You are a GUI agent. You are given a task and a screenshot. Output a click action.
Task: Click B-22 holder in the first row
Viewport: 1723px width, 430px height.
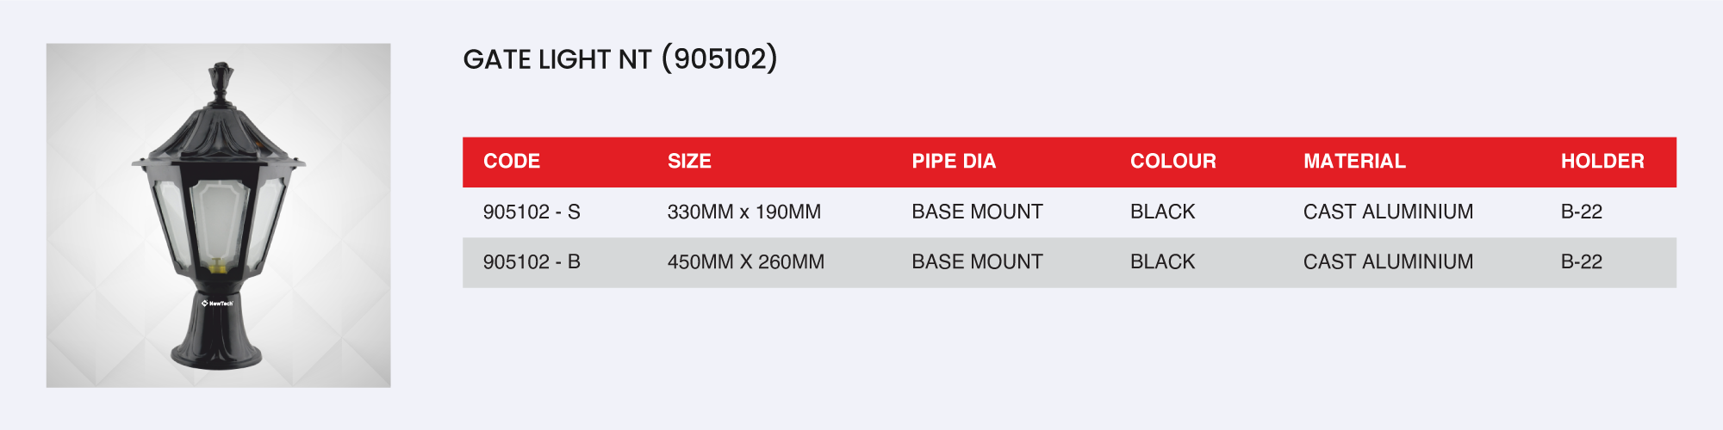[1581, 212]
